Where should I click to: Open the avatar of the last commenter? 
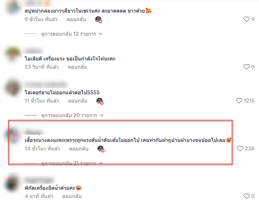coord(13,183)
